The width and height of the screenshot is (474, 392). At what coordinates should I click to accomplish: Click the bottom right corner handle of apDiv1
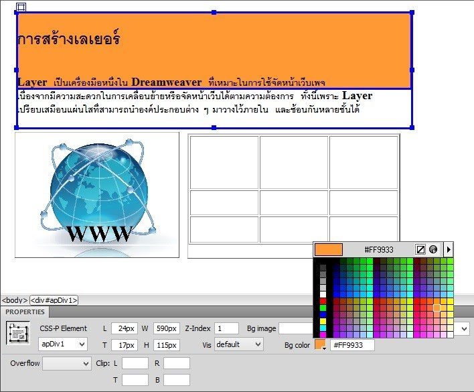(412, 127)
